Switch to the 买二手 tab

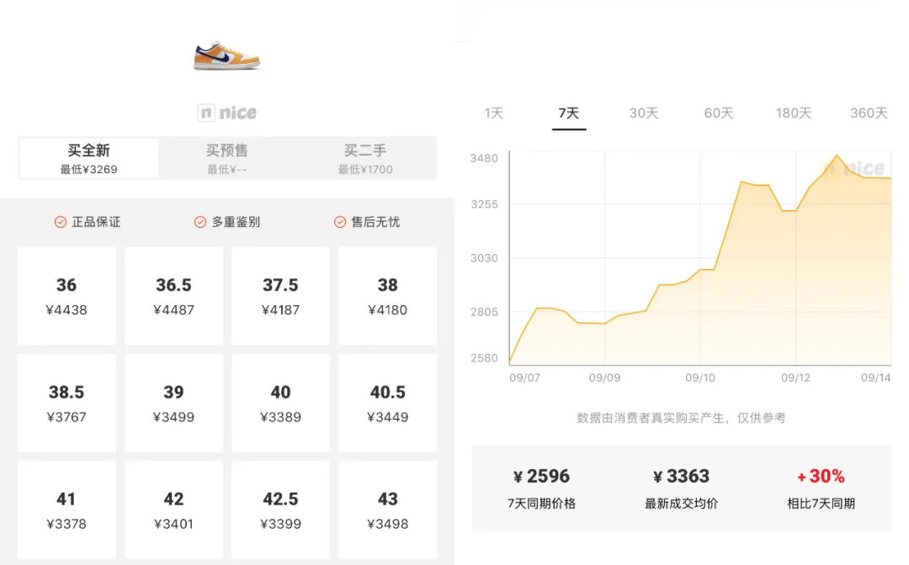(365, 158)
